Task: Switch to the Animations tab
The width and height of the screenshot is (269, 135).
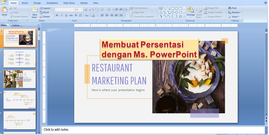Action: coord(52,3)
